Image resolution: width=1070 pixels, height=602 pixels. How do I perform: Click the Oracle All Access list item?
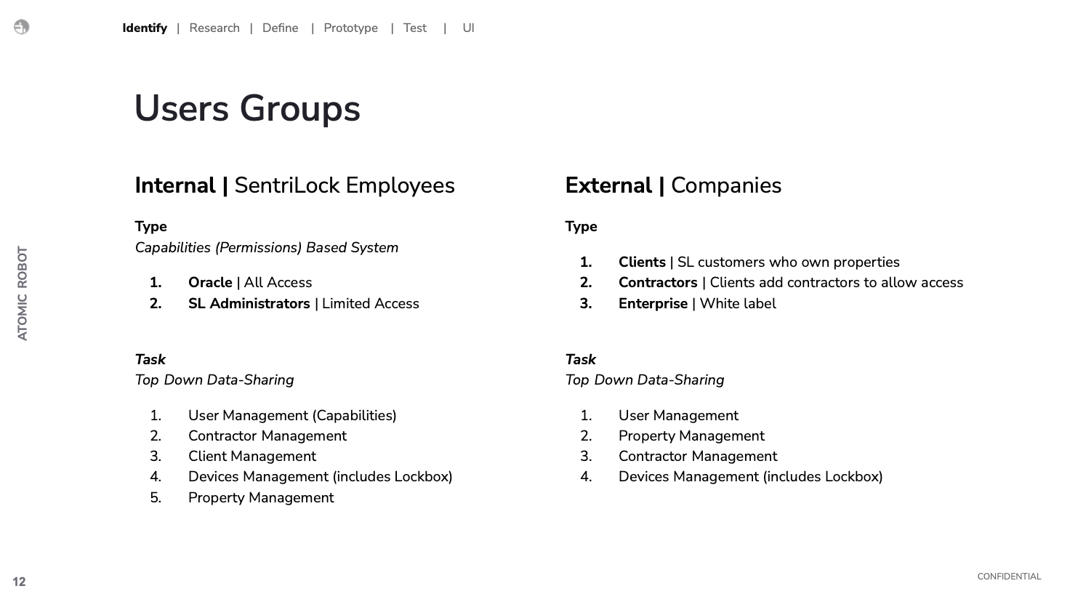point(249,283)
